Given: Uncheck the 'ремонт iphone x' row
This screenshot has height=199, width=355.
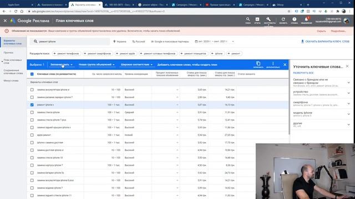Looking at the screenshot, I should (32, 104).
